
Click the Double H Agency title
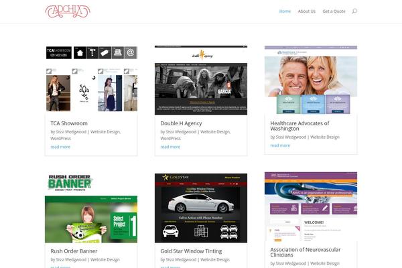click(181, 123)
